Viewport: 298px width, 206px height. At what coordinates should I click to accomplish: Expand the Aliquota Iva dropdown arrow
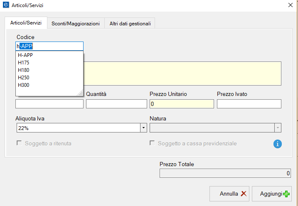[x=143, y=128]
